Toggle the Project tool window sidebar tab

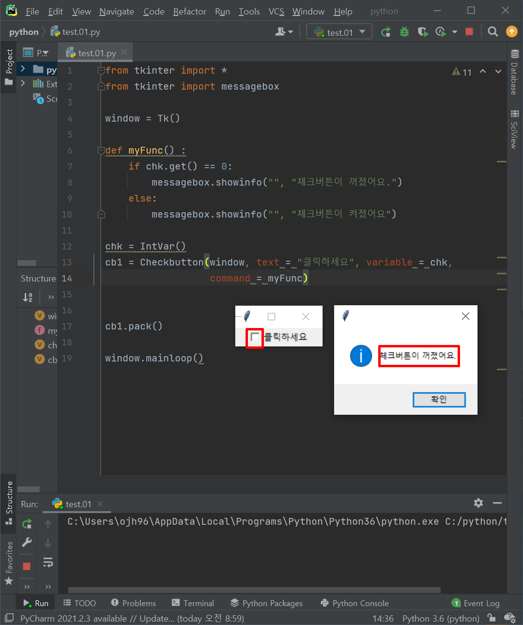[x=9, y=67]
